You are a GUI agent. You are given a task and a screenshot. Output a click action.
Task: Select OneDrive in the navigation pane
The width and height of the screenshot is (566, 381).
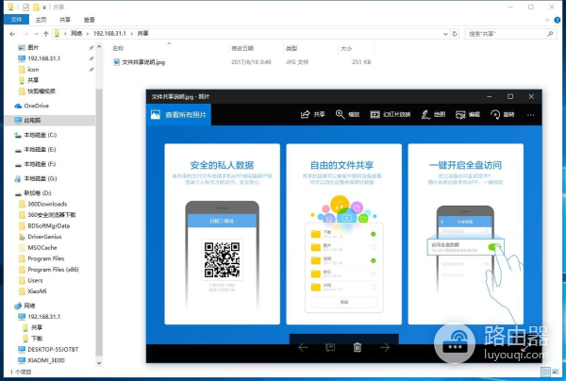36,106
